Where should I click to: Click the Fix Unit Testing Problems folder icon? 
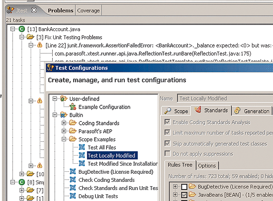31,37
